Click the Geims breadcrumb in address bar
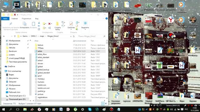The image size is (200, 112). [x=25, y=36]
